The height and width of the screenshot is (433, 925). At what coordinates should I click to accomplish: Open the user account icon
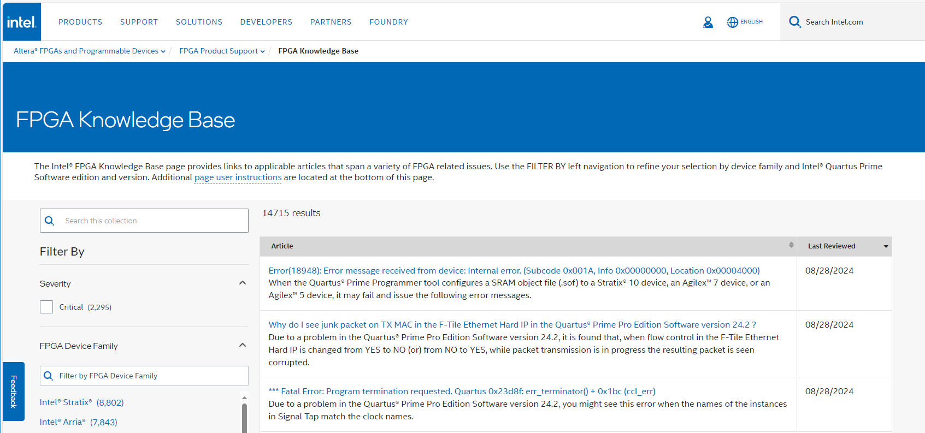[708, 22]
